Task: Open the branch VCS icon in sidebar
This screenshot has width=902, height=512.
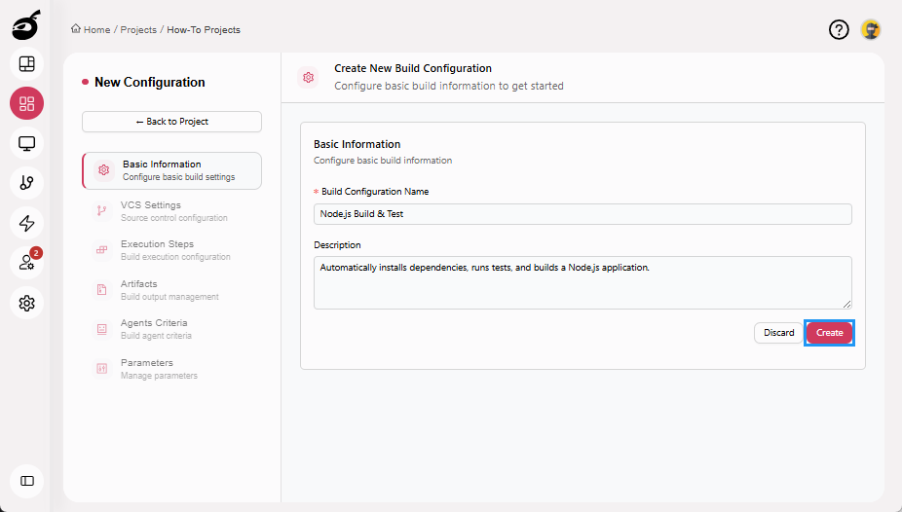Action: [x=26, y=183]
